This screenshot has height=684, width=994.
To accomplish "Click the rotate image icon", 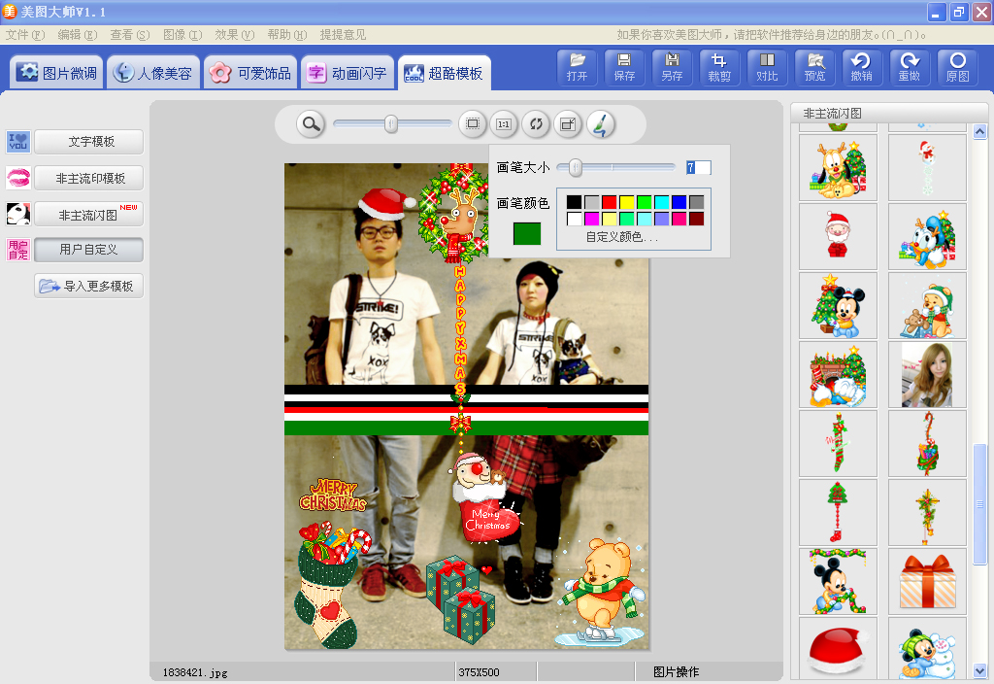I will pos(536,123).
